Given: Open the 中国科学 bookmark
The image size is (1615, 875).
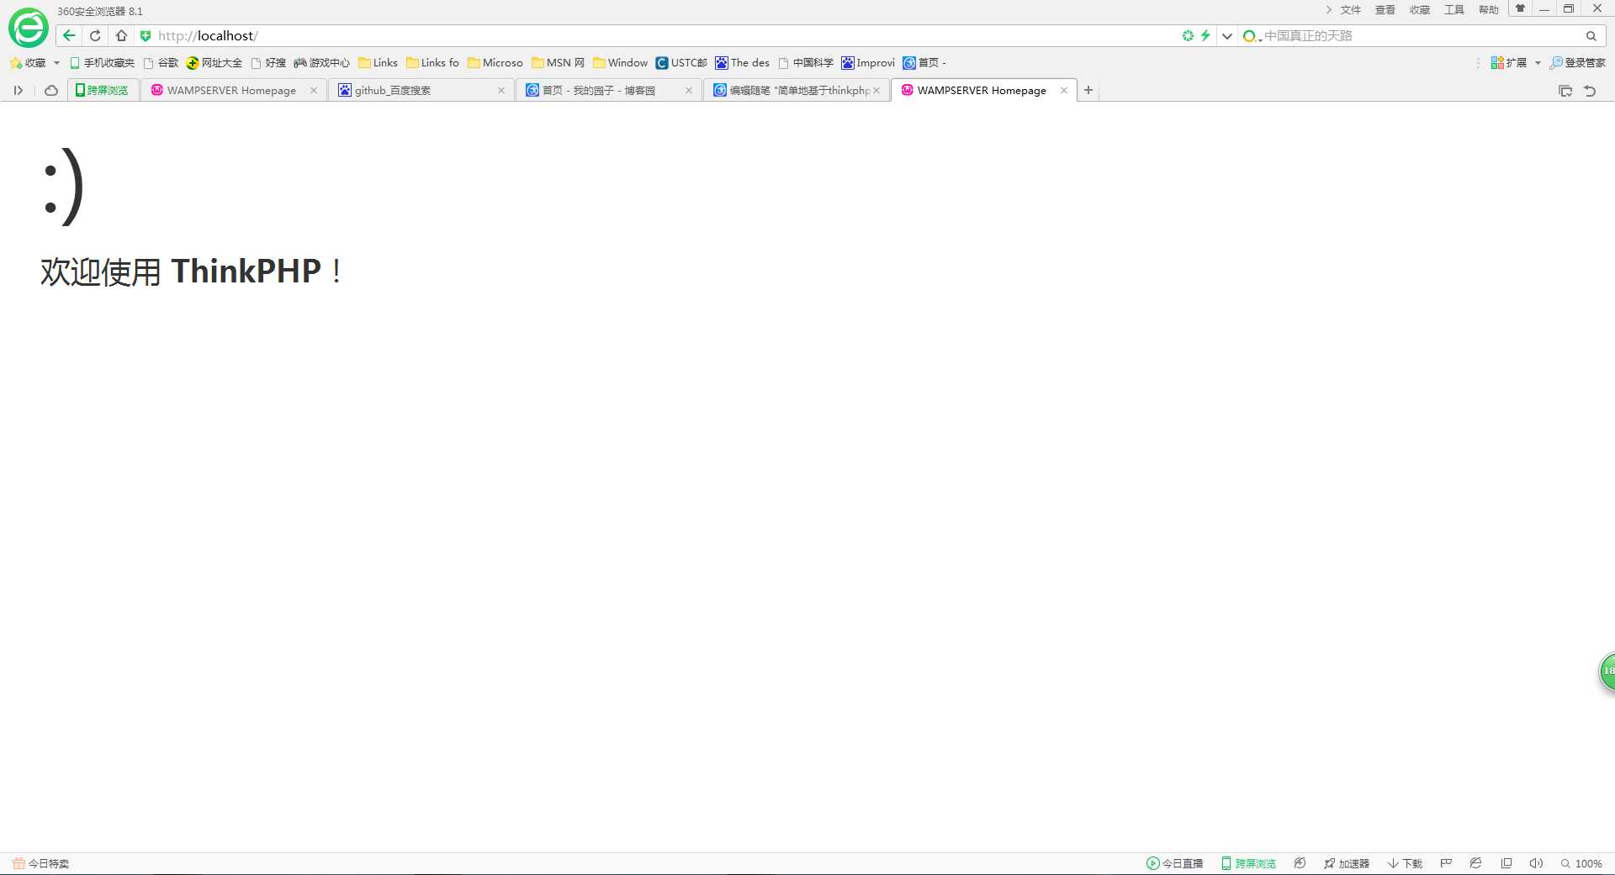Looking at the screenshot, I should pyautogui.click(x=806, y=63).
